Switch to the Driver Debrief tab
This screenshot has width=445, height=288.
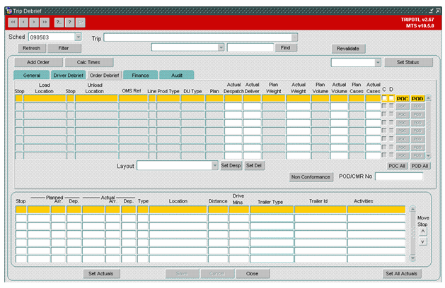coord(68,75)
